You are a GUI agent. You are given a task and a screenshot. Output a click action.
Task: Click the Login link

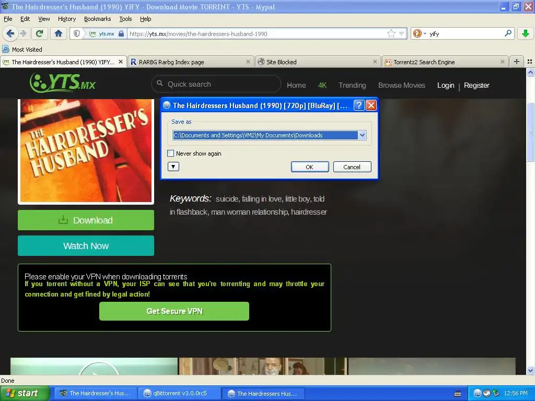pos(446,85)
